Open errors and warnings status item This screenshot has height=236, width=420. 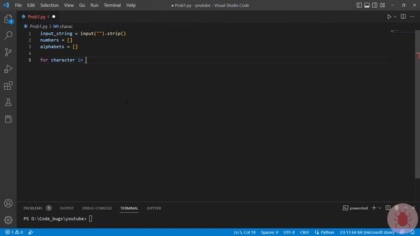pos(14,232)
